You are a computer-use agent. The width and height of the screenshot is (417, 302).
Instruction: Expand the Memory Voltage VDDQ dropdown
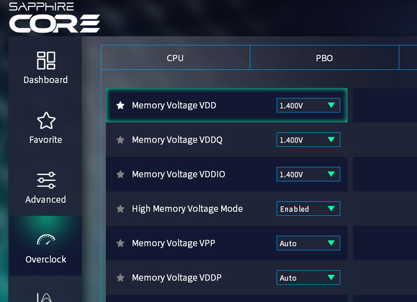click(308, 140)
